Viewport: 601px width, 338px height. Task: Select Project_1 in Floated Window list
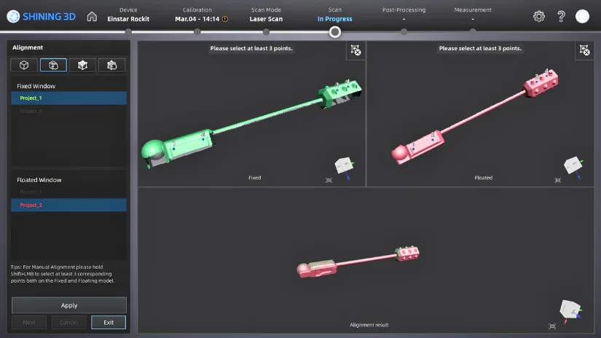68,192
